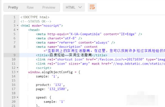Switch to the Pretty view tab

[13, 7]
